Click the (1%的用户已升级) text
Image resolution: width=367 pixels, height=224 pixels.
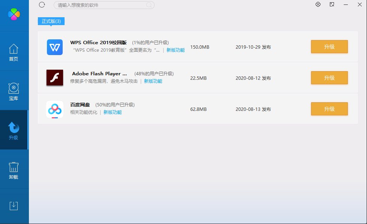pos(150,42)
